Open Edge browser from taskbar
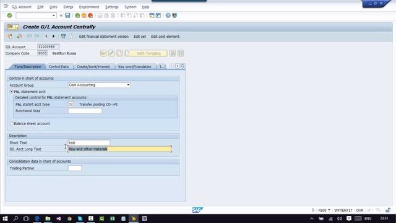The width and height of the screenshot is (396, 223). 37,219
